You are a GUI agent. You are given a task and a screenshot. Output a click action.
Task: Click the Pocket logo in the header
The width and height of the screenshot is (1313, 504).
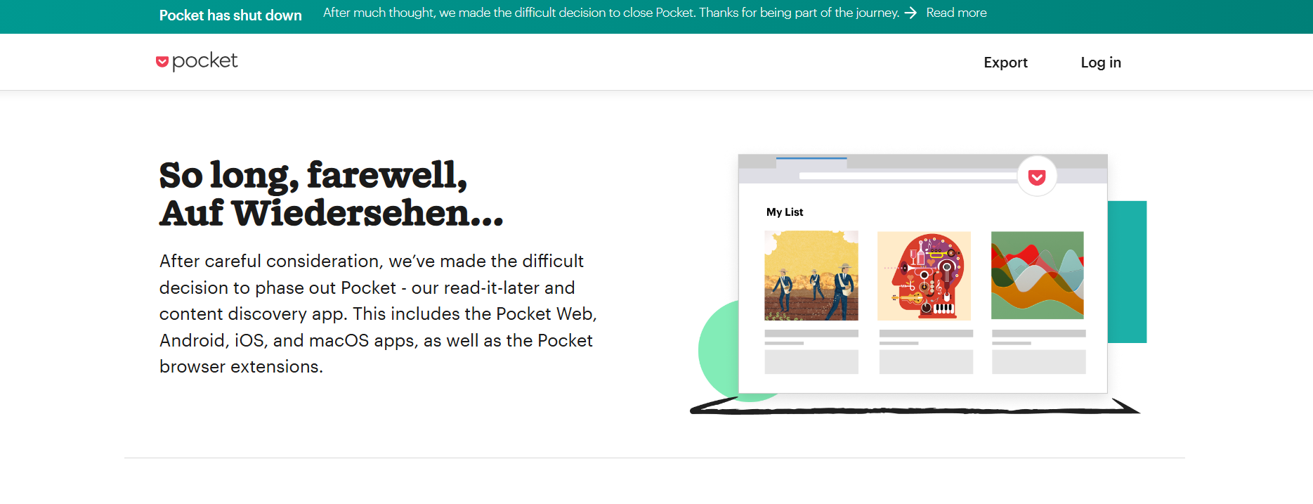197,62
